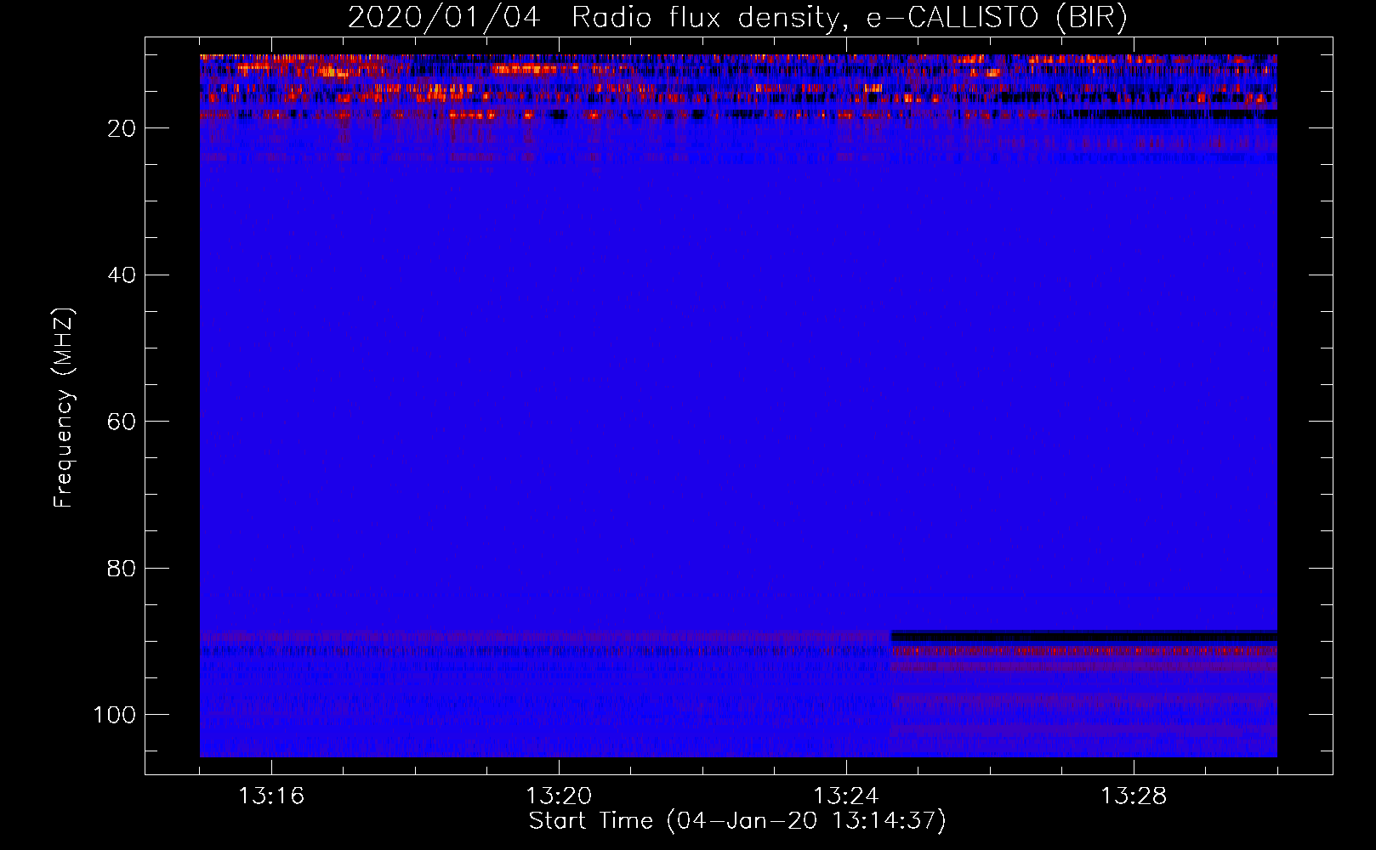
Task: Click the 13:16 time tick label
Action: [x=271, y=796]
